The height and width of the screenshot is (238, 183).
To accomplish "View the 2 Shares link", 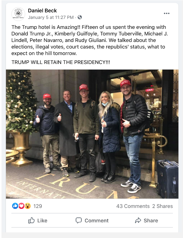I will [162, 206].
